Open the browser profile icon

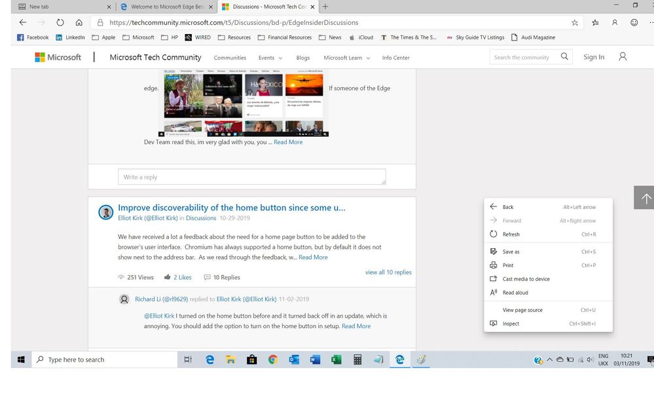coord(615,22)
